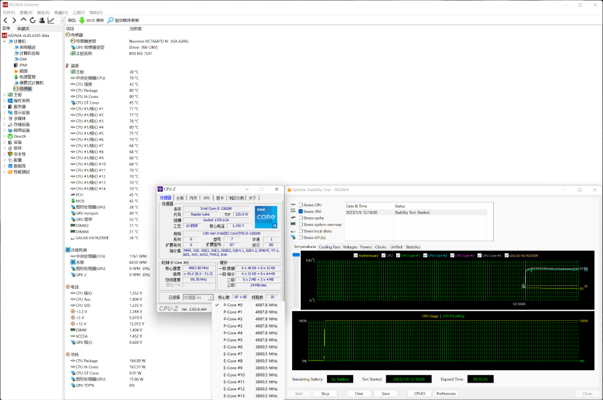
Task: Go back with the left arrow icon
Action: pos(5,20)
